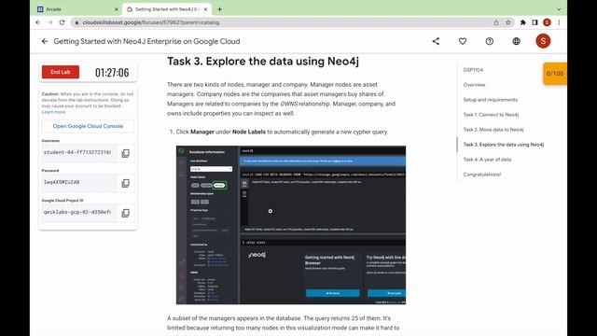The height and width of the screenshot is (336, 597).
Task: Go back with the browser back arrow
Action: pyautogui.click(x=37, y=22)
